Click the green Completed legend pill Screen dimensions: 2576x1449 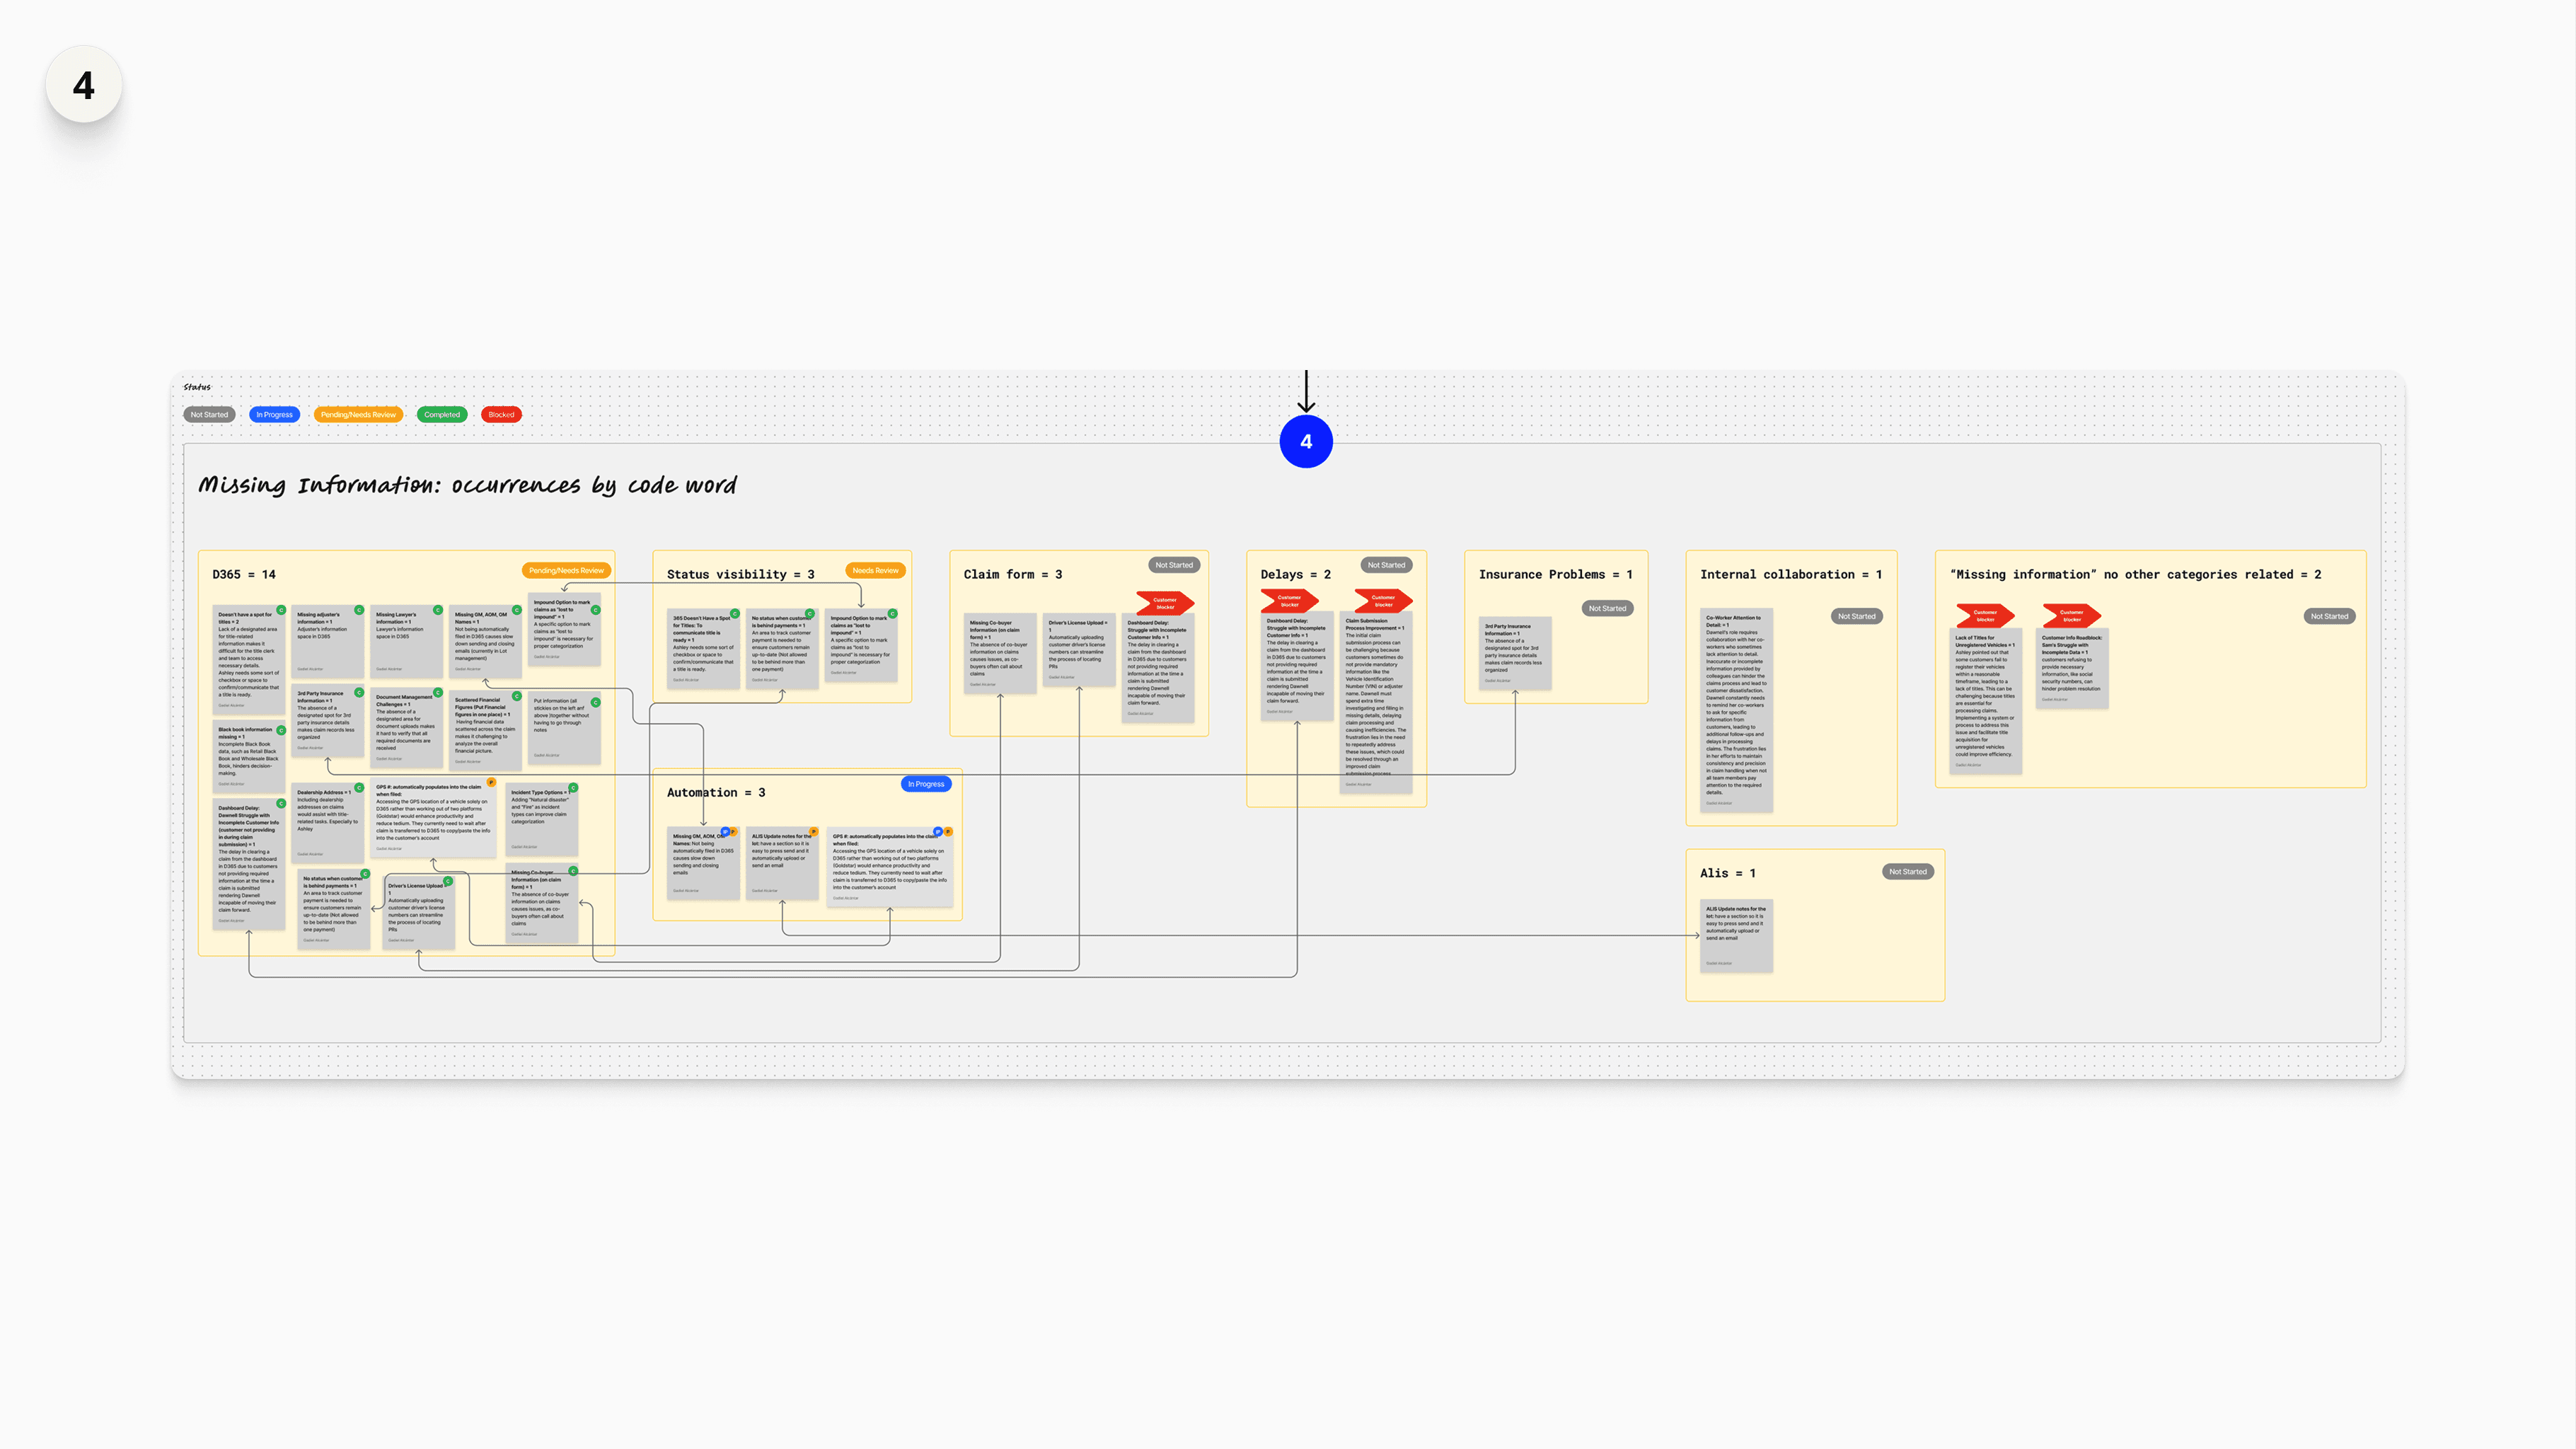442,415
